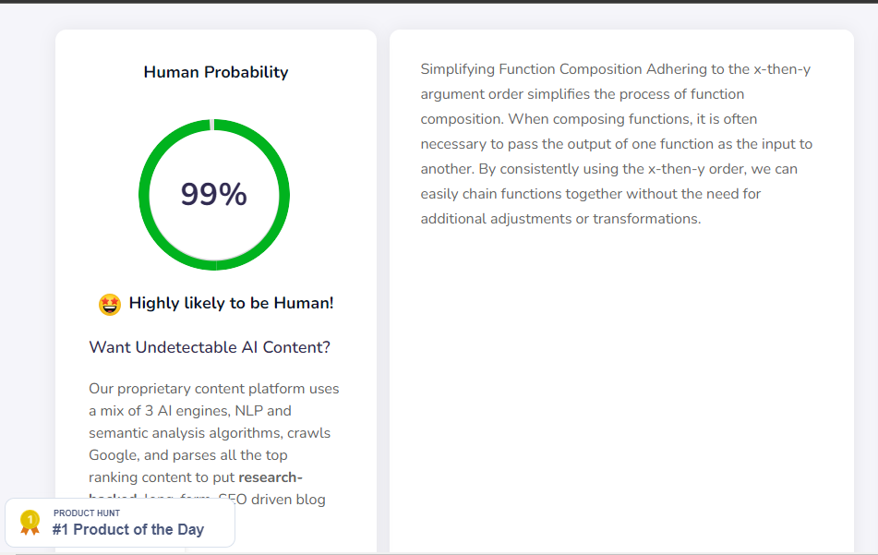Focus the analyzed text paragraph
Screen dimensions: 878x555
tap(616, 144)
